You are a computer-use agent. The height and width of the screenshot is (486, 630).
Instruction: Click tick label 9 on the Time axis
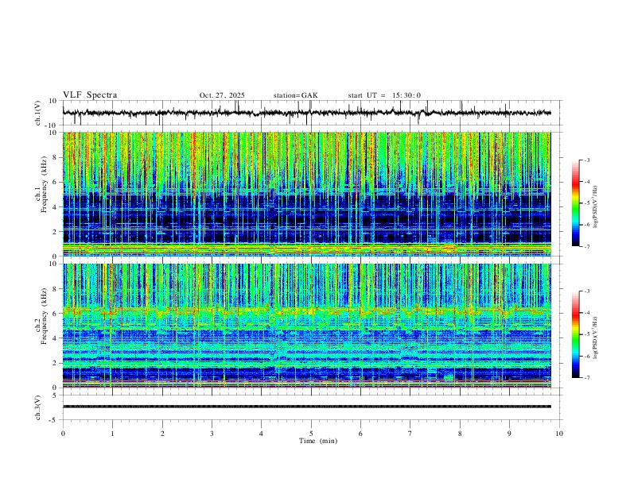(509, 434)
